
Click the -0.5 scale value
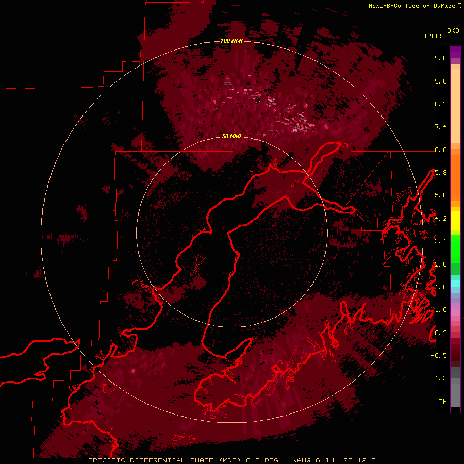tap(439, 356)
